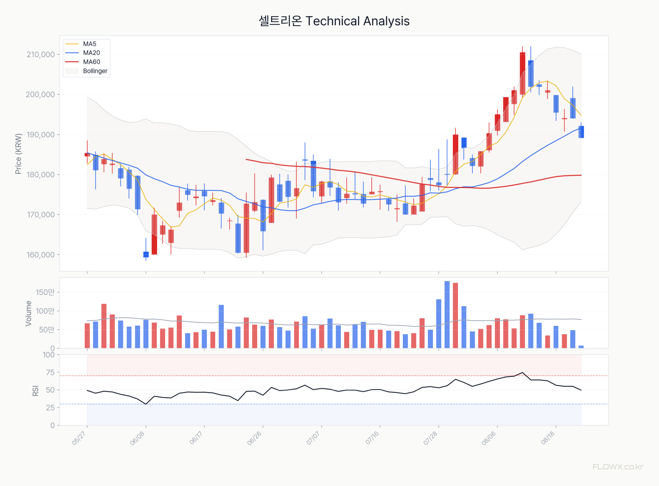
Task: Click the "180,000" price axis tick
Action: [41, 175]
